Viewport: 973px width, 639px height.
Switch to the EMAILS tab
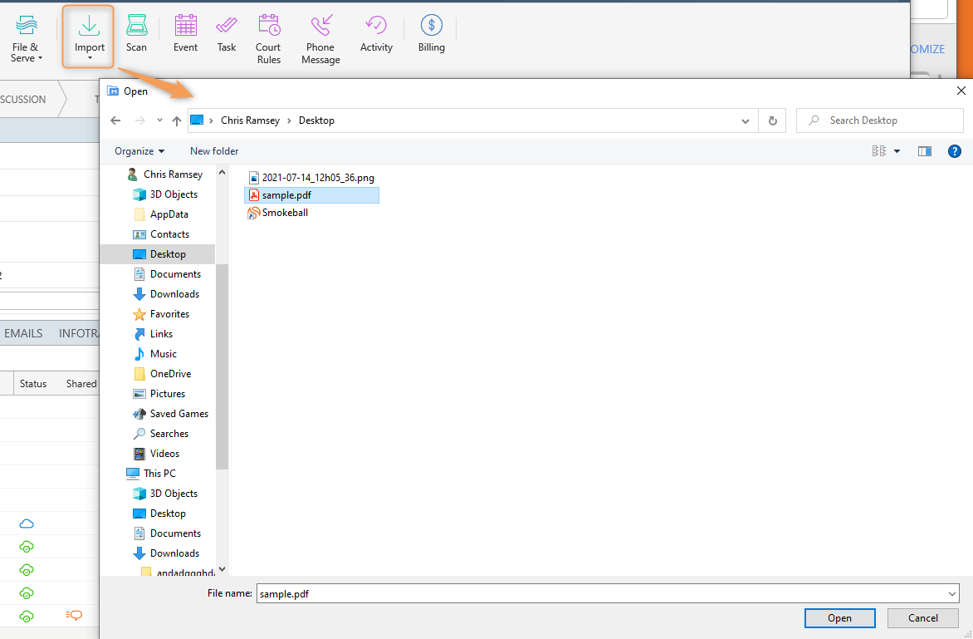tap(23, 332)
